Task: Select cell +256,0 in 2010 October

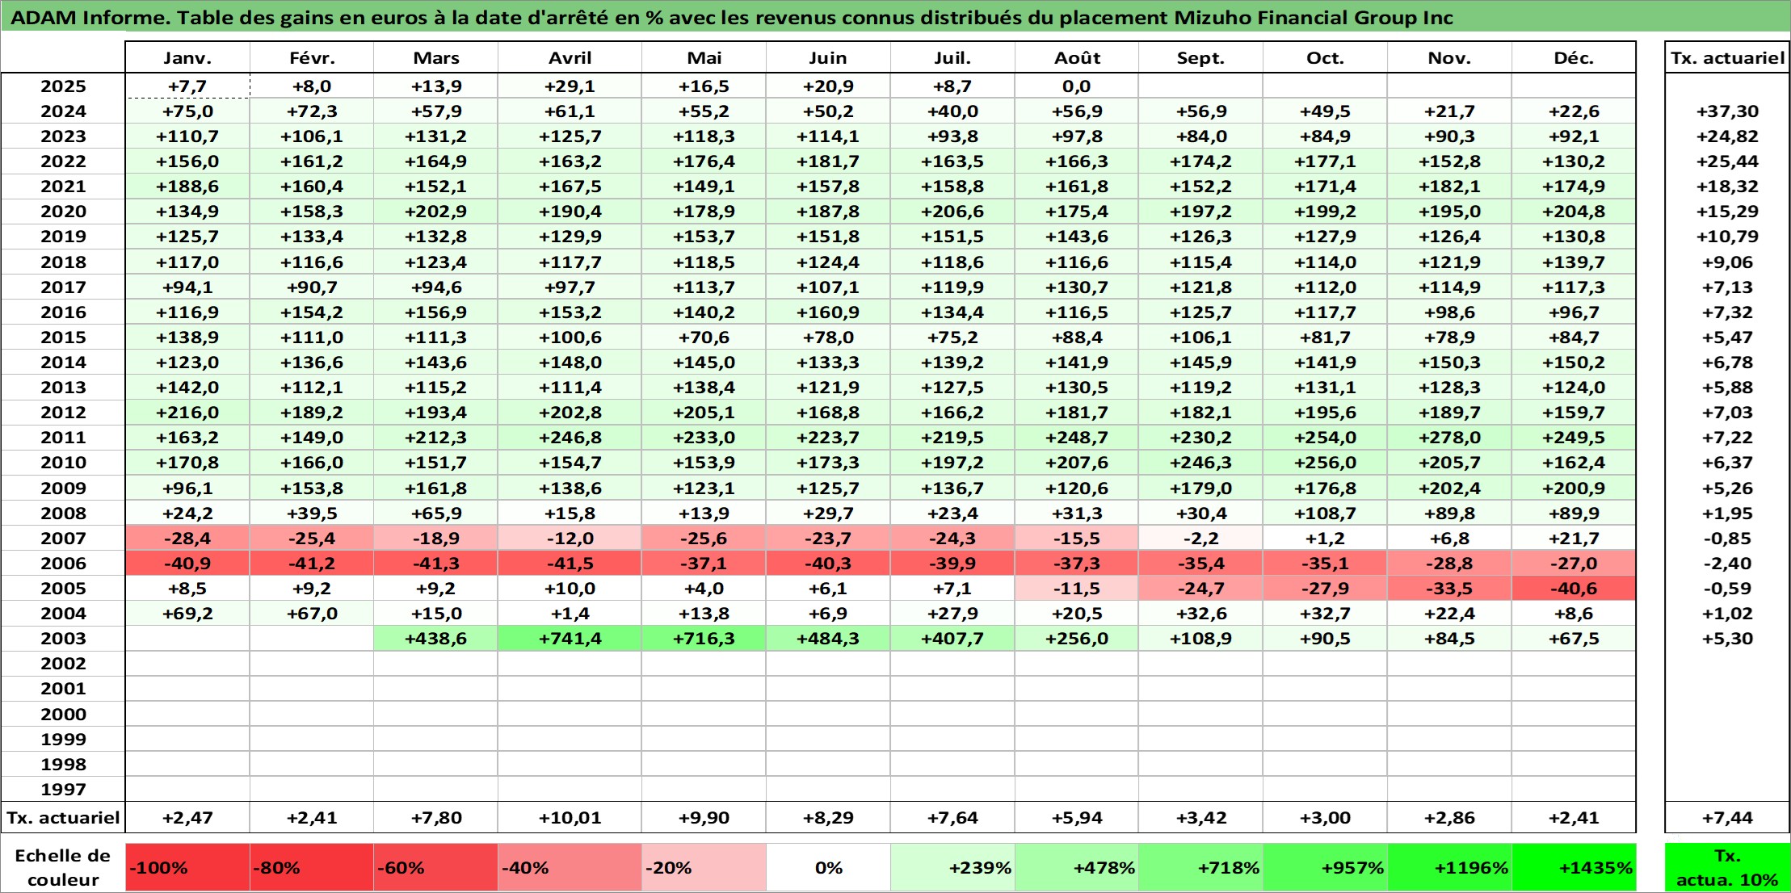Action: pyautogui.click(x=1325, y=463)
